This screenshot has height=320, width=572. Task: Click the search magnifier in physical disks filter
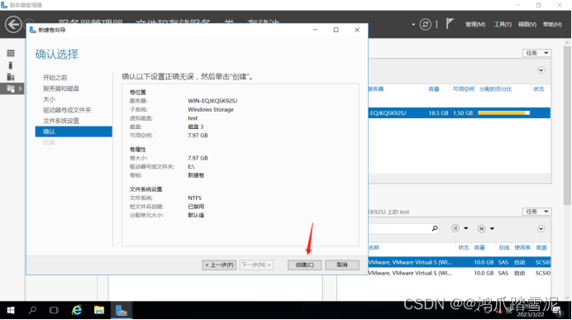tap(435, 228)
